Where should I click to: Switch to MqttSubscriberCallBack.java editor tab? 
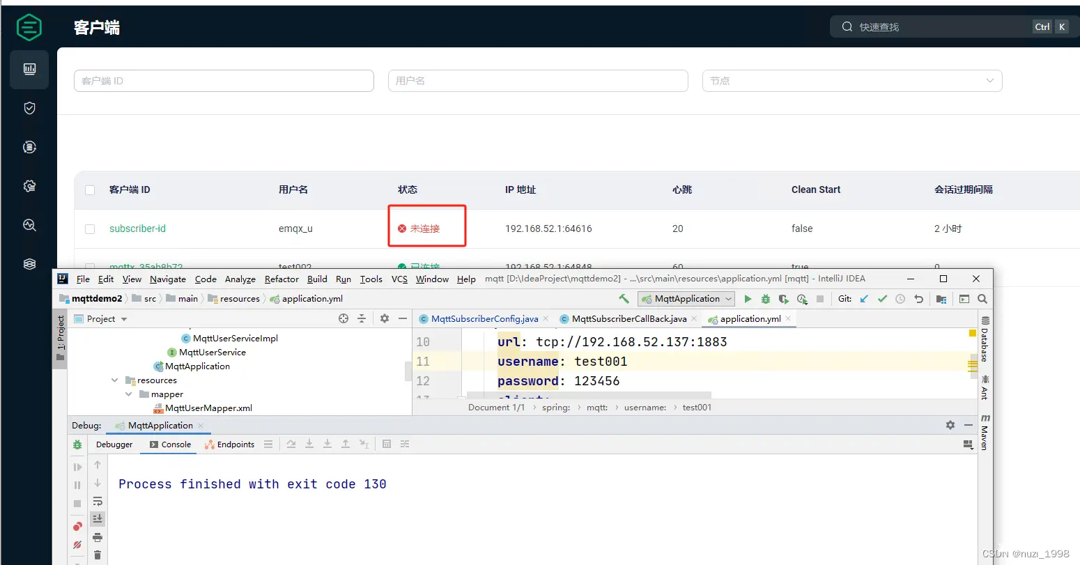[x=629, y=318]
